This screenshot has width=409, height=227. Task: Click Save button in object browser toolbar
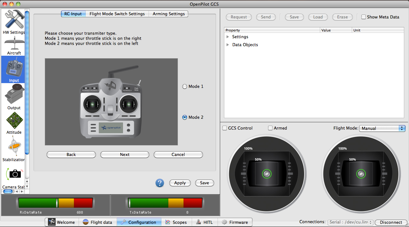coord(294,17)
